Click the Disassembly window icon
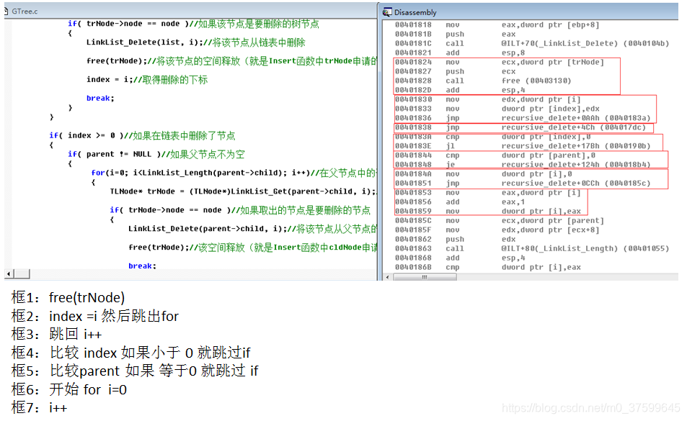This screenshot has width=687, height=421. click(x=387, y=12)
